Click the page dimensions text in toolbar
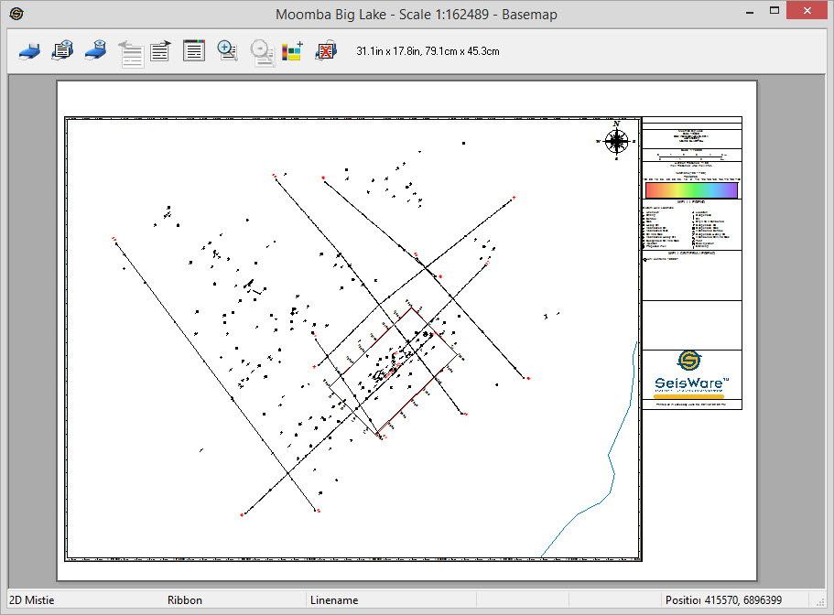The image size is (834, 615). point(428,51)
